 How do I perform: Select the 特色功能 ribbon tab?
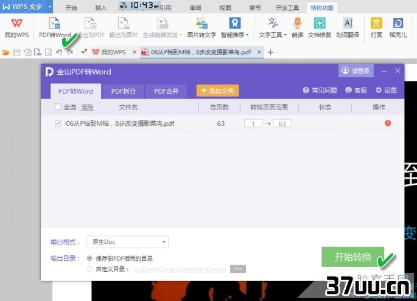point(322,8)
